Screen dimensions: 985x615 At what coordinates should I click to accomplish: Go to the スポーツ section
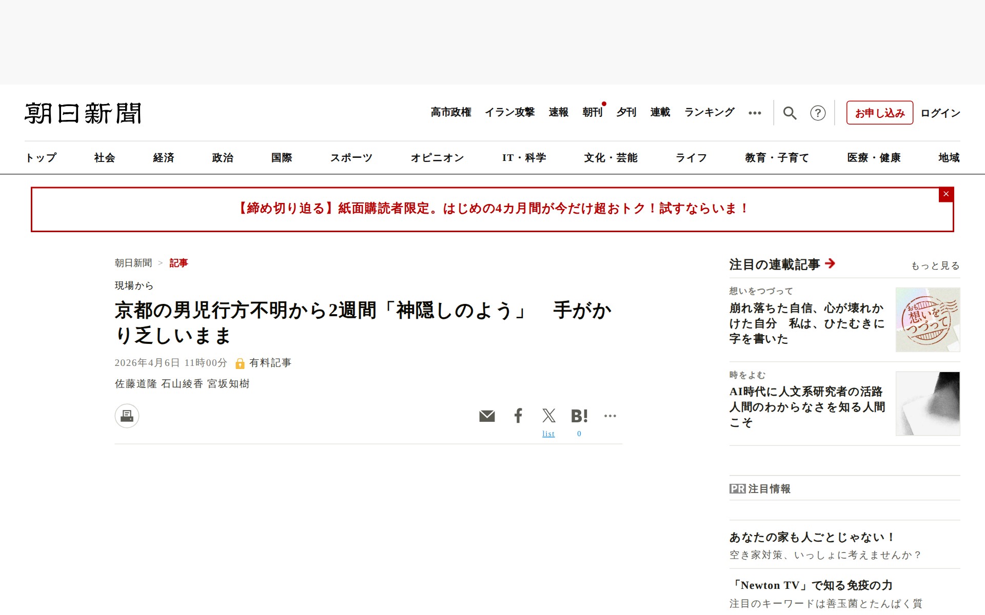tap(351, 158)
